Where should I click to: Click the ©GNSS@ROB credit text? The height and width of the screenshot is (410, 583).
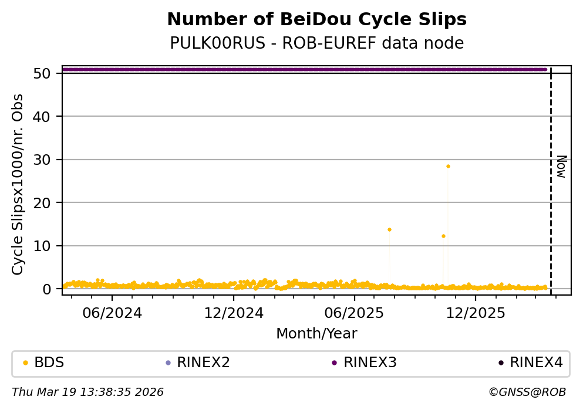click(527, 392)
